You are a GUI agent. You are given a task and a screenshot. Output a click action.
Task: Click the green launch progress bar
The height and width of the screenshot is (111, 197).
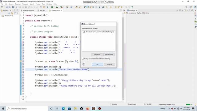click(188, 104)
